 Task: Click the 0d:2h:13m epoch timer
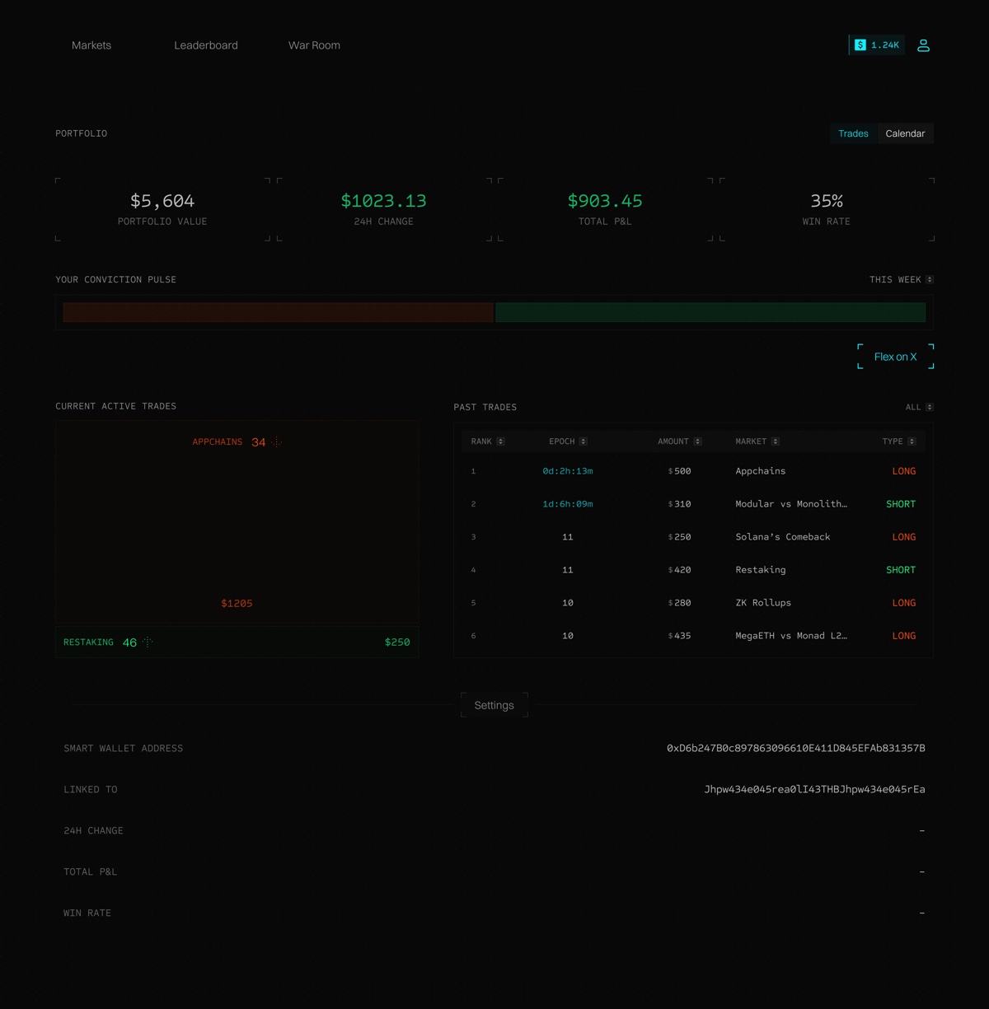tap(568, 471)
